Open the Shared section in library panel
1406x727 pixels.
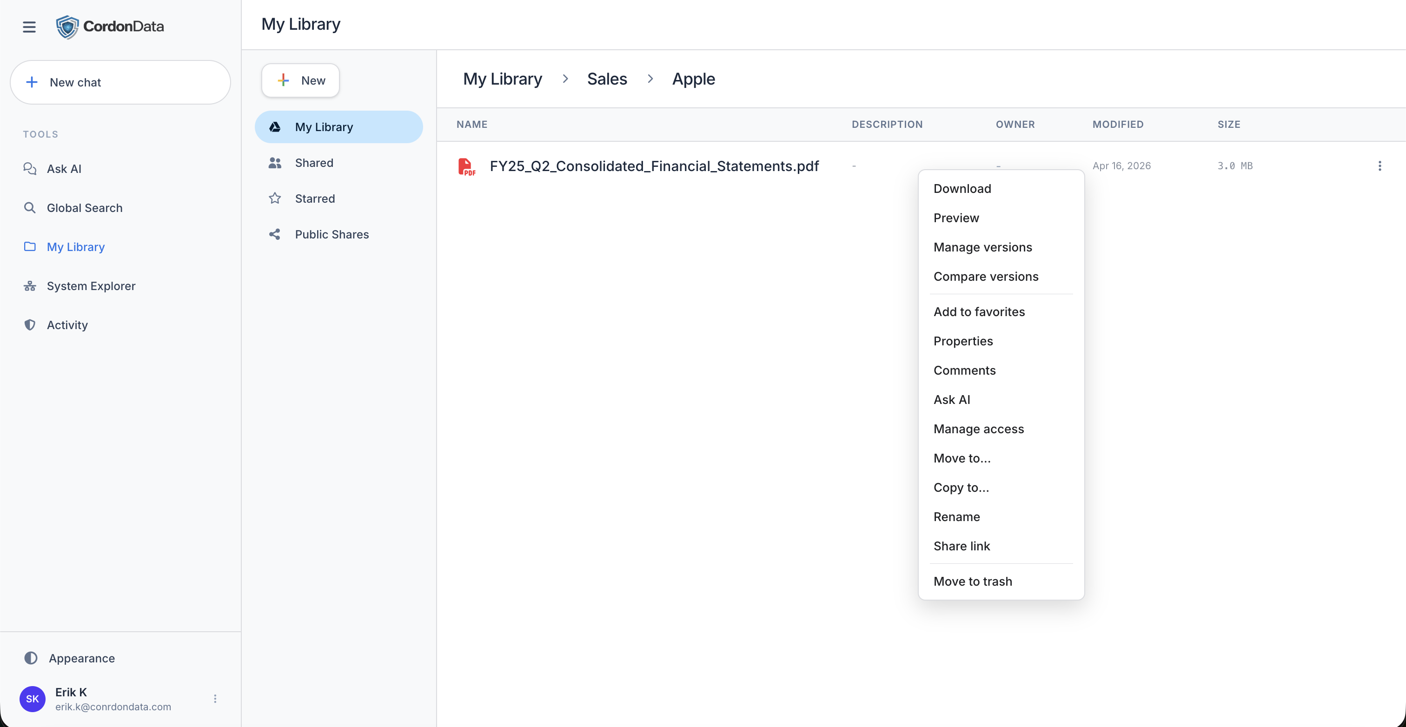(x=314, y=163)
